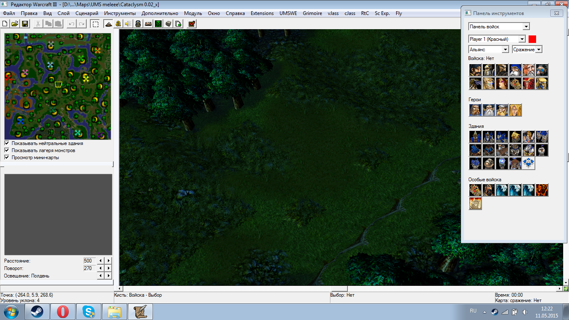Toggle 'Показывать лагеря монстров' checkbox
569x320 pixels.
tap(7, 150)
